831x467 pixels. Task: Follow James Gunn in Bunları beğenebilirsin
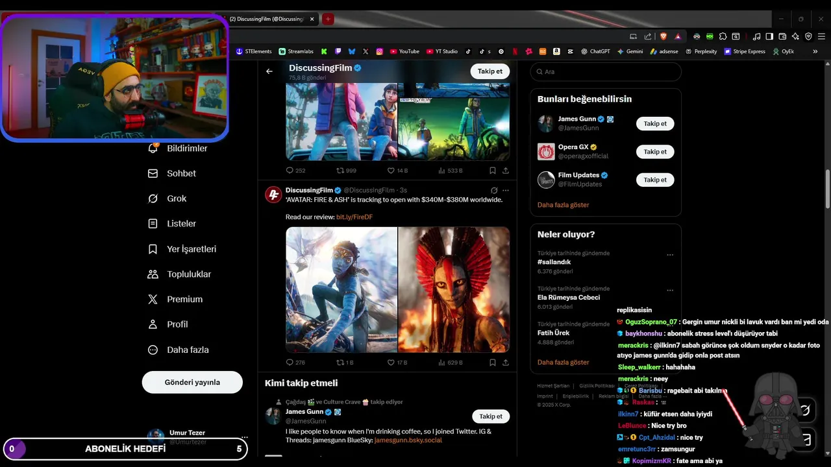(x=655, y=123)
